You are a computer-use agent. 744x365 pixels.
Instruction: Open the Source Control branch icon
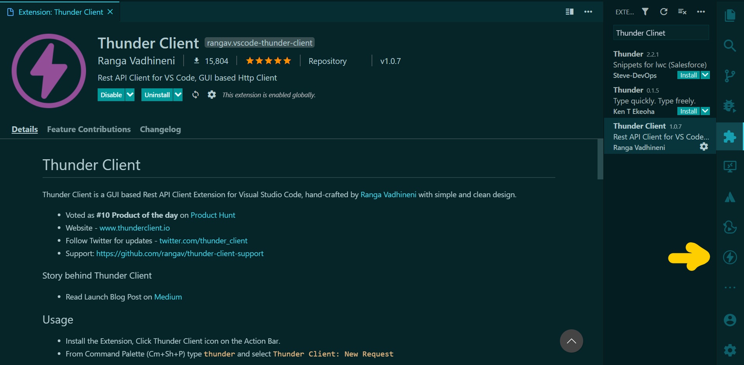(x=730, y=76)
